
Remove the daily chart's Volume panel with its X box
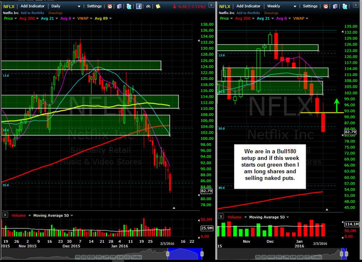[x=5, y=215]
